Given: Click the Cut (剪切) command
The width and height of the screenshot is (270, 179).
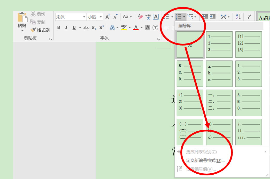Looking at the screenshot, I should pyautogui.click(x=38, y=14).
